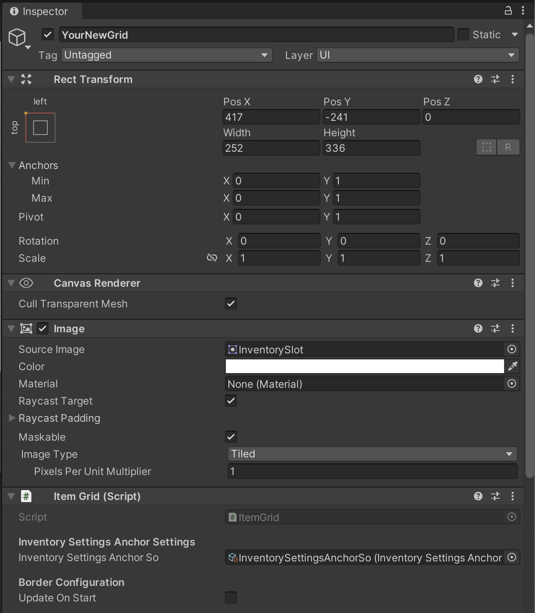Viewport: 535px width, 613px height.
Task: Click the lock icon in the Inspector
Action: coord(508,10)
